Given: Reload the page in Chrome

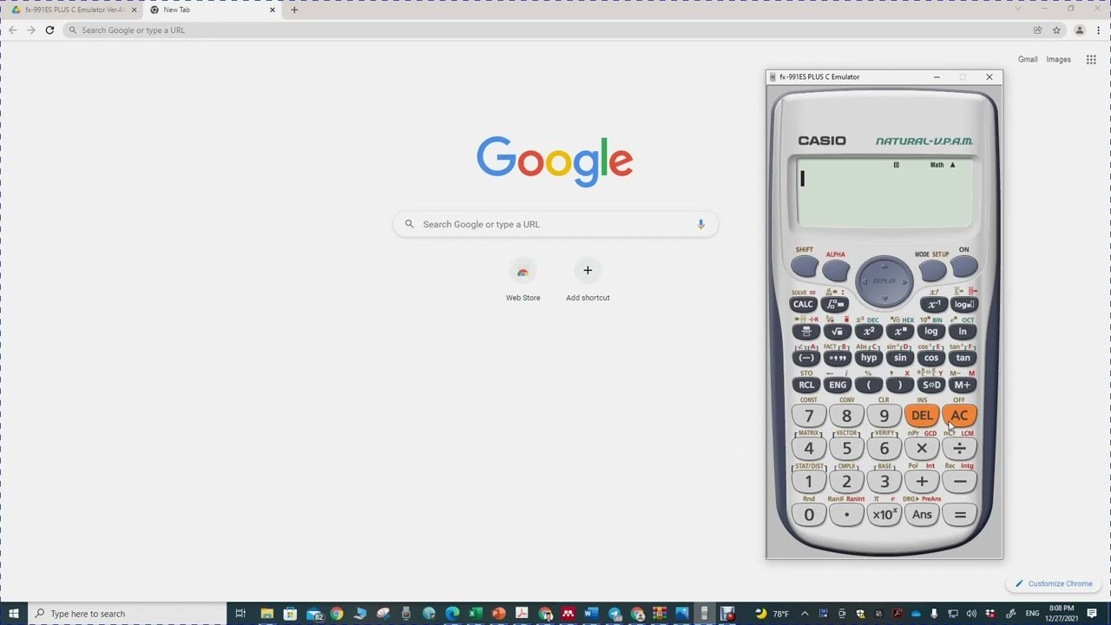Looking at the screenshot, I should coord(49,30).
